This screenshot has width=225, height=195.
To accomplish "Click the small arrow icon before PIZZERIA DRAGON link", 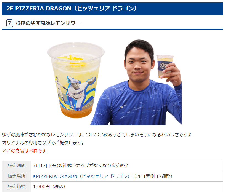I will coord(34,176).
